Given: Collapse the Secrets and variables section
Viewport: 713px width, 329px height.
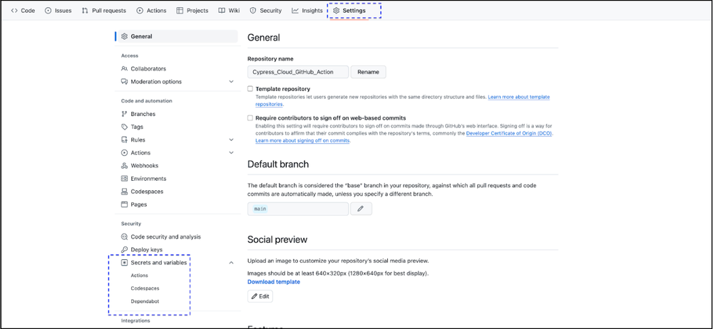Looking at the screenshot, I should coord(231,263).
